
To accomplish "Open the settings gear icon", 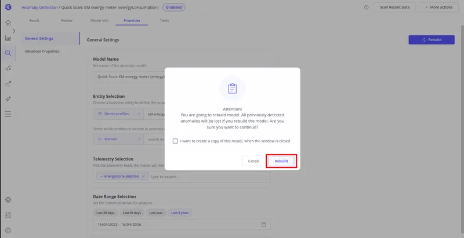I will click(x=8, y=200).
